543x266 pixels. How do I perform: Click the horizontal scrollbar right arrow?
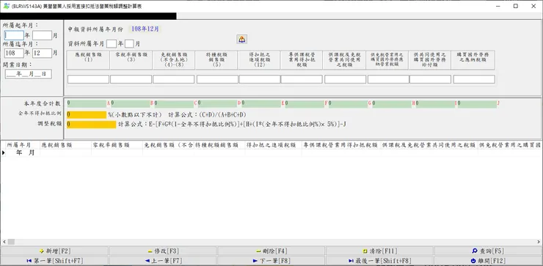pos(539,242)
